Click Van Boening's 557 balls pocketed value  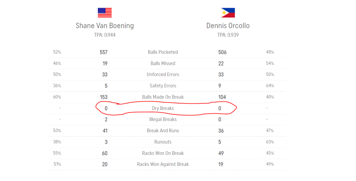pos(104,52)
